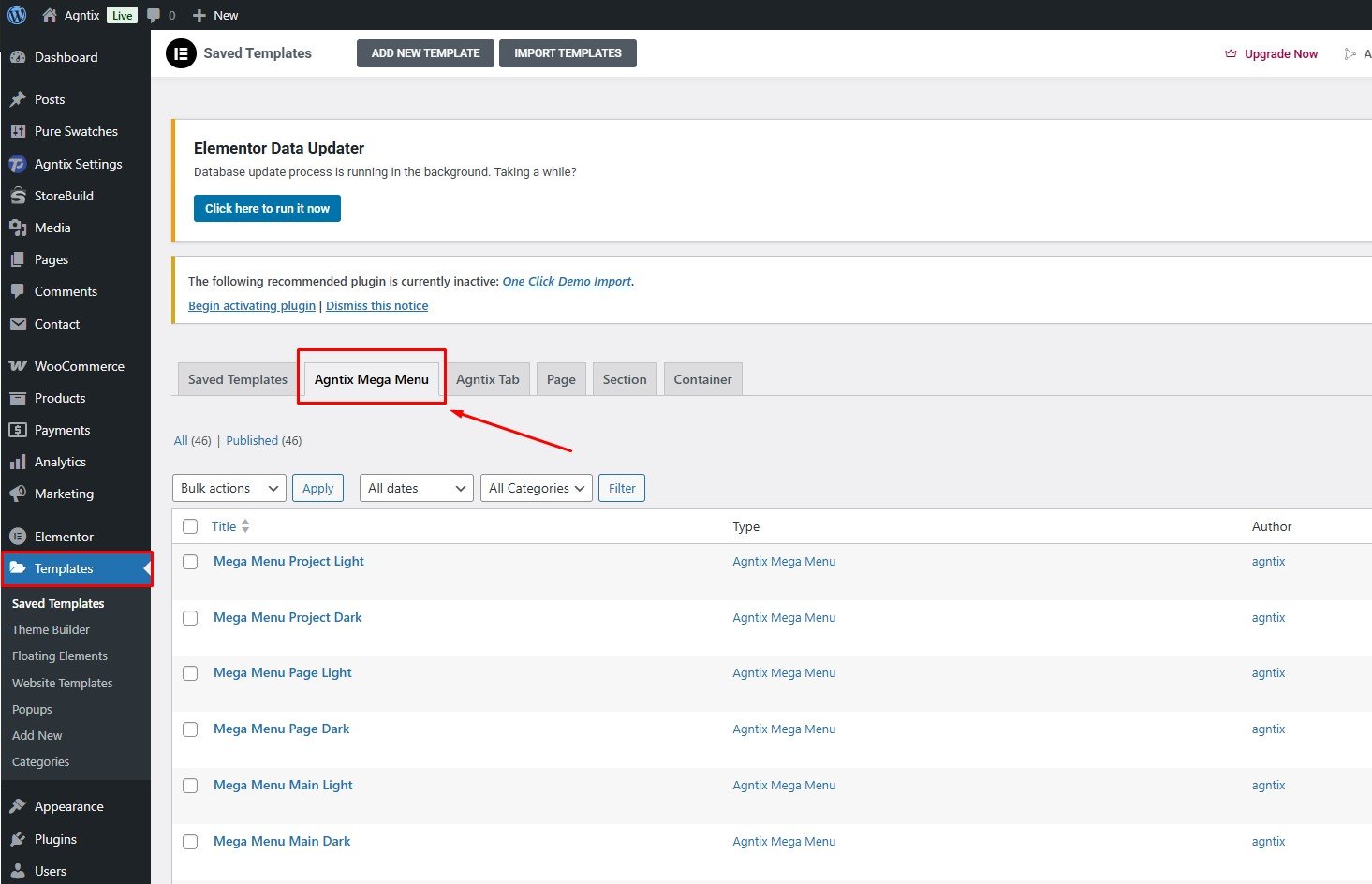The image size is (1372, 884).
Task: Open WooCommerce from the sidebar icon
Action: [x=18, y=366]
